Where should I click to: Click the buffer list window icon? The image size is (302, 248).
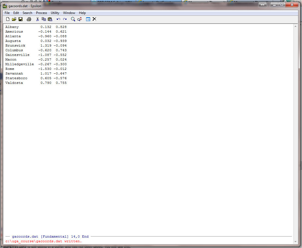point(88,19)
